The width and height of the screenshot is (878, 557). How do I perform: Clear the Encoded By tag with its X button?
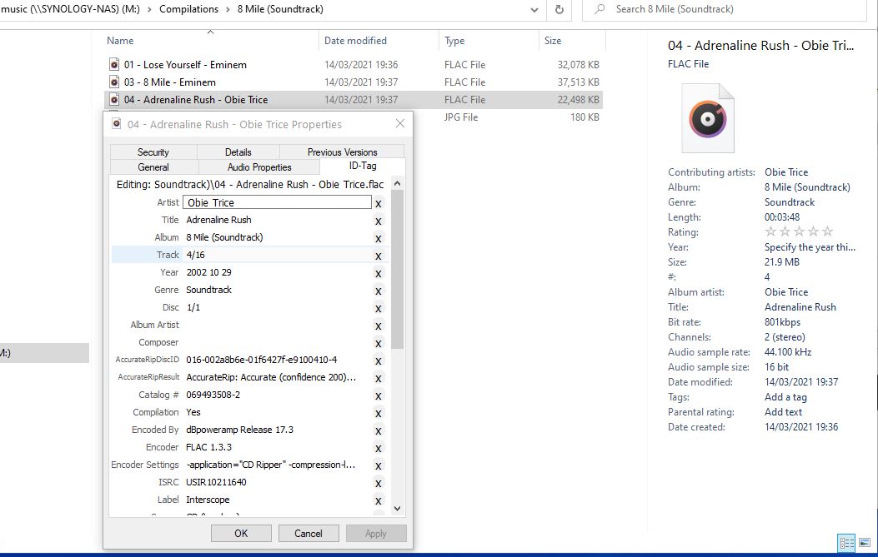(x=379, y=430)
